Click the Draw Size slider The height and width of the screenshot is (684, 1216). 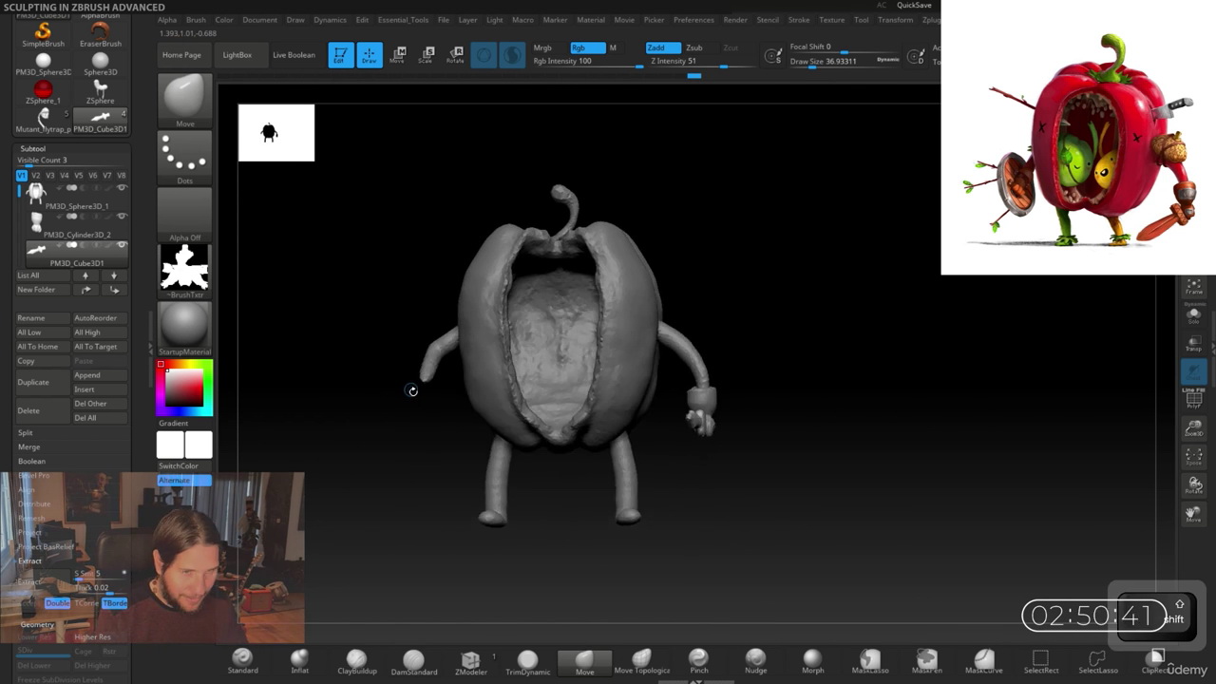coord(844,62)
